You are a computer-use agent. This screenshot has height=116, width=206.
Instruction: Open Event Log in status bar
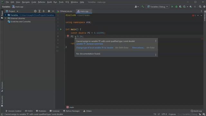(x=196, y=111)
